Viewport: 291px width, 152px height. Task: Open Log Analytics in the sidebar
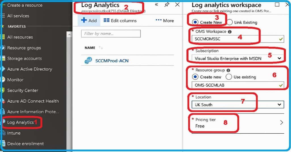coord(20,122)
